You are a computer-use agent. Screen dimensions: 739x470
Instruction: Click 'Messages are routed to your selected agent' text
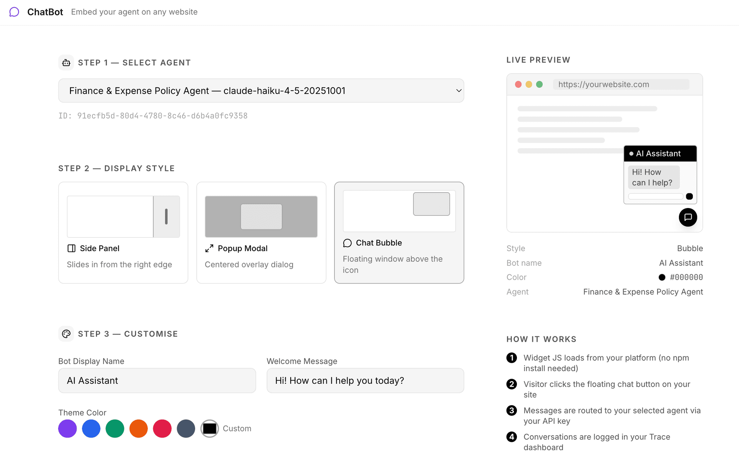pos(612,416)
